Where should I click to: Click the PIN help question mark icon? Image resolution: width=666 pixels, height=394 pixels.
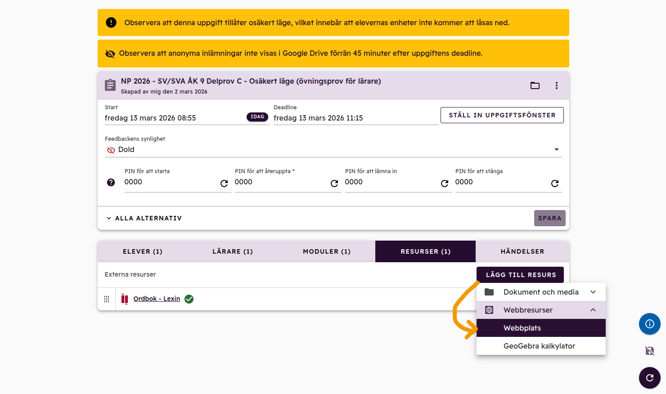111,182
